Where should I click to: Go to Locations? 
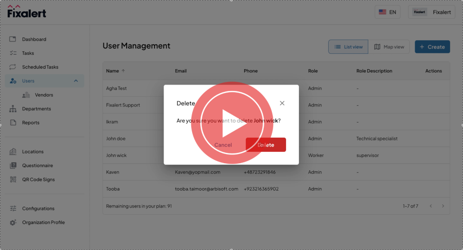point(33,151)
